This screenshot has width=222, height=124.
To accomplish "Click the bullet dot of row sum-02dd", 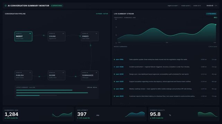I will (114, 67).
